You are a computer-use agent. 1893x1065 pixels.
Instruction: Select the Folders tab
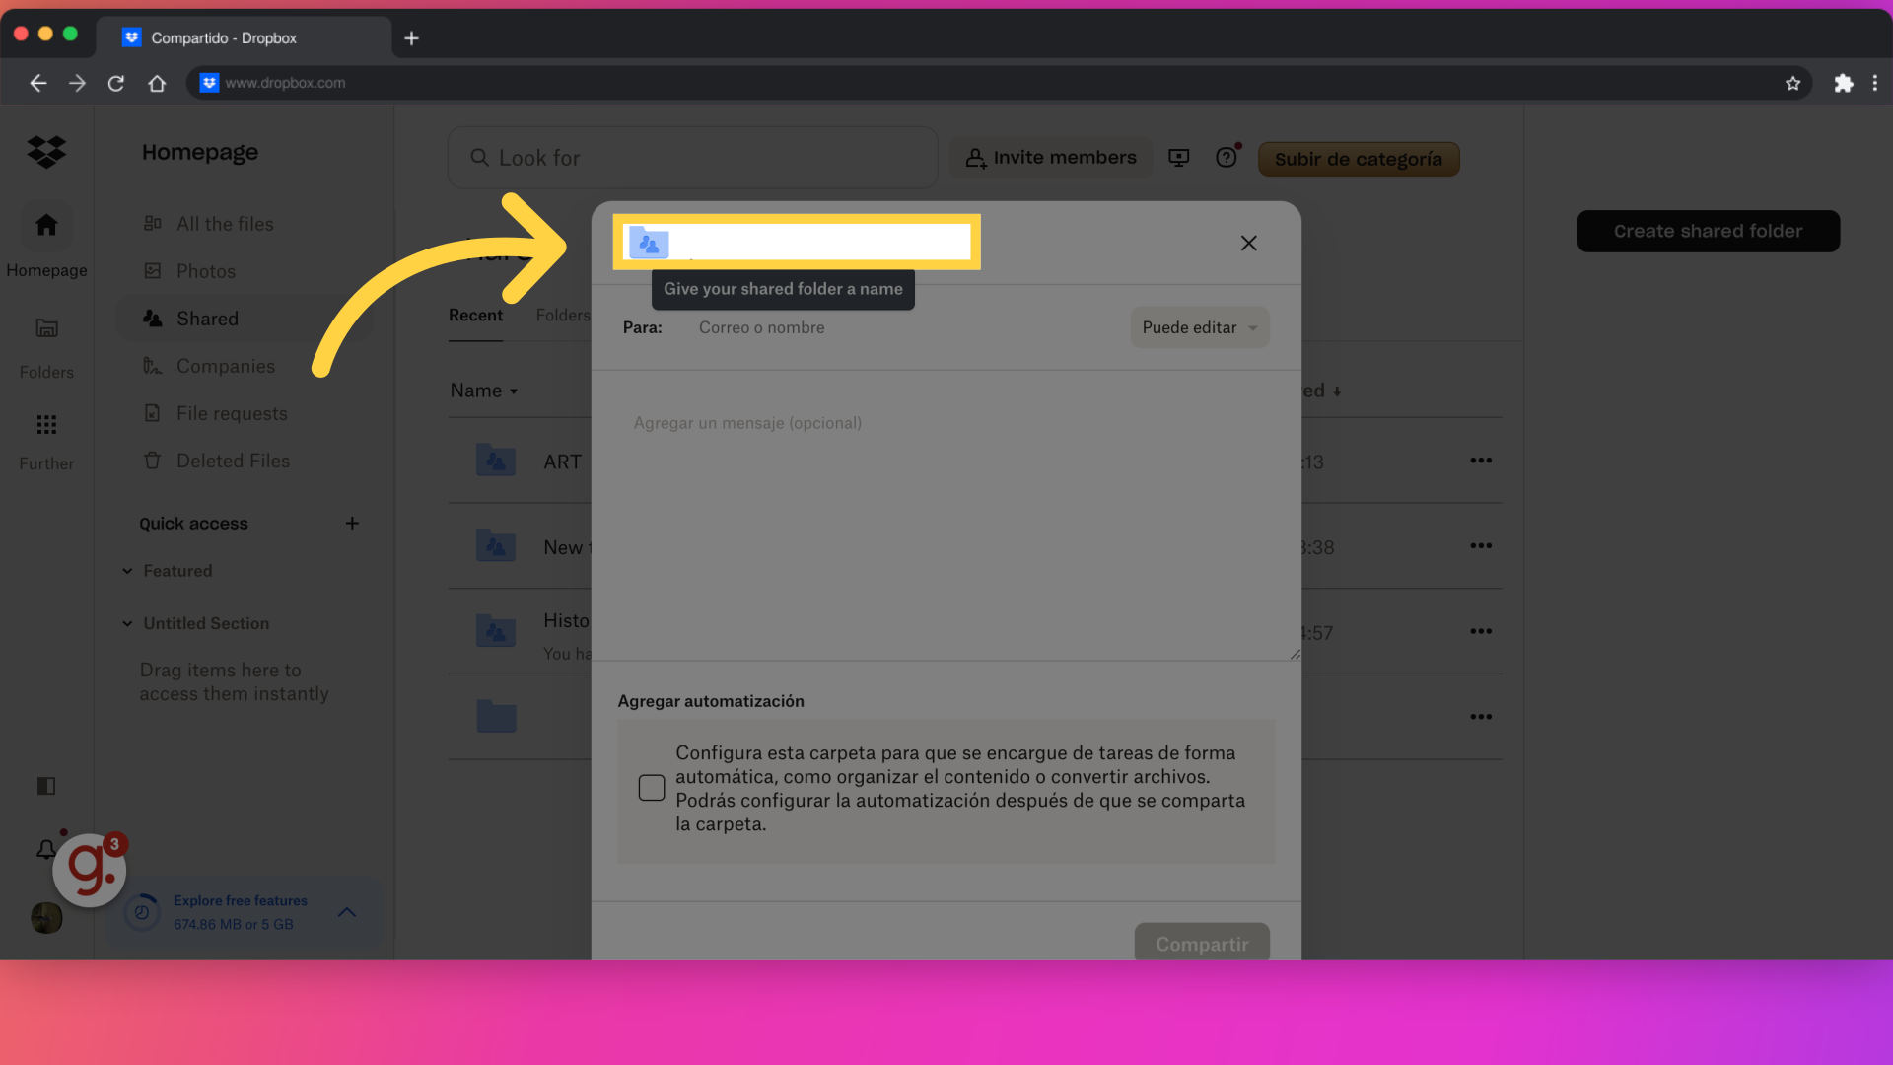click(562, 314)
